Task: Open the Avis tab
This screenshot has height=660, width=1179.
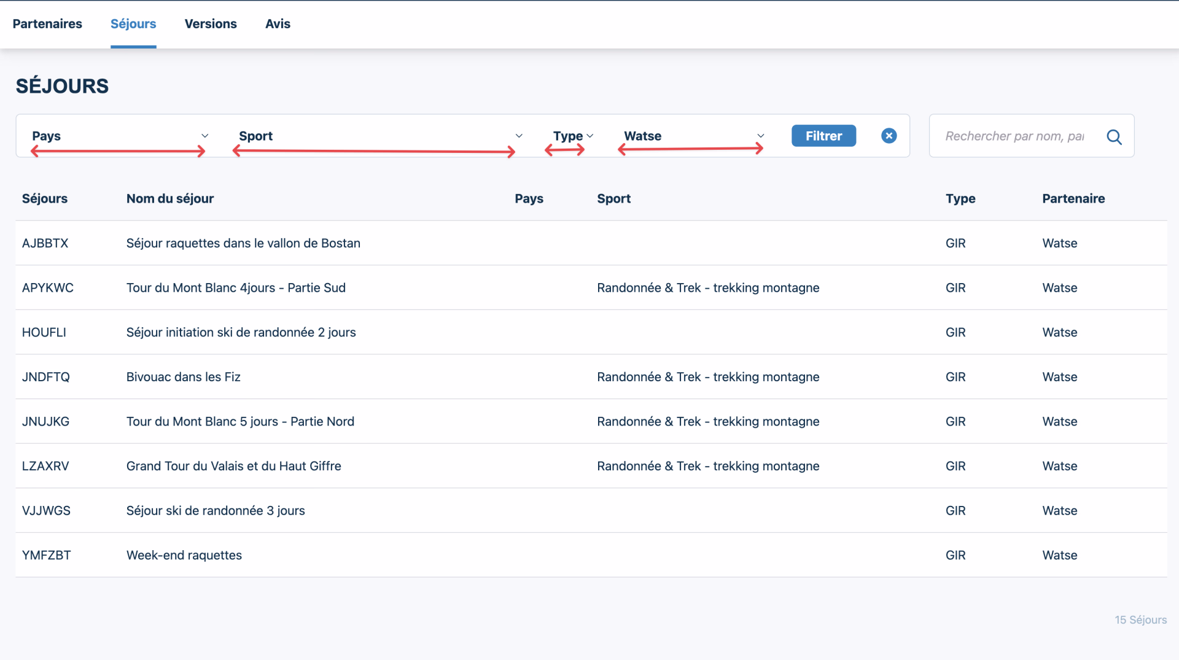Action: [278, 24]
